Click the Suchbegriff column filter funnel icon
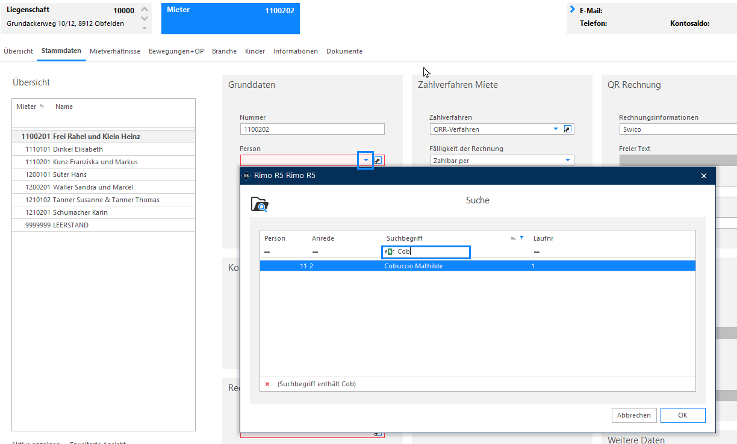Image resolution: width=737 pixels, height=444 pixels. (x=521, y=238)
